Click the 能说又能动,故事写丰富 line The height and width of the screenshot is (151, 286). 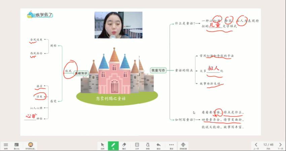(223, 127)
